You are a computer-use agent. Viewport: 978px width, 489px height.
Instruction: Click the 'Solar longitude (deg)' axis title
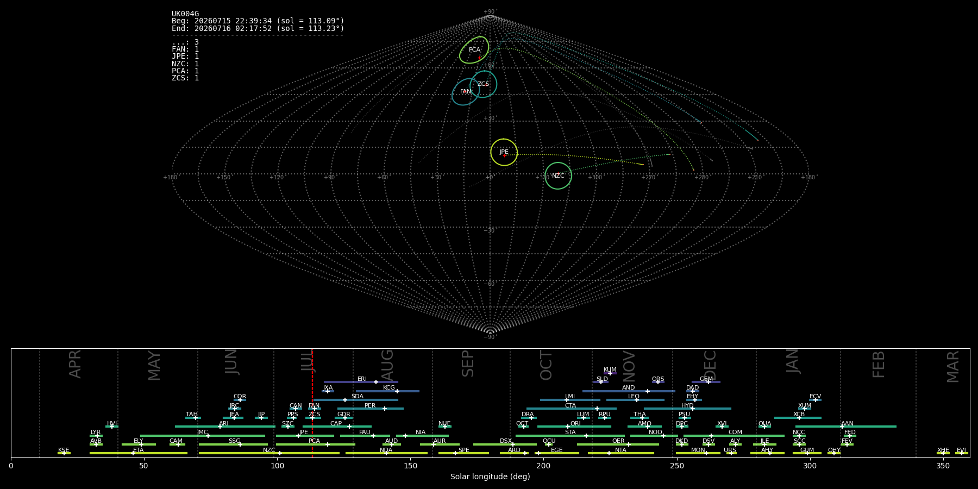click(x=490, y=477)
